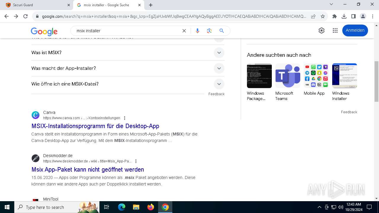Expand 'Wie öffne ich eine MSIX-Datei?' question
The height and width of the screenshot is (213, 379).
coord(128,84)
